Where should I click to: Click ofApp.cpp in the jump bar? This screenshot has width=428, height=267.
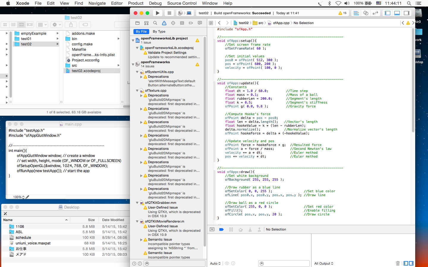[281, 23]
